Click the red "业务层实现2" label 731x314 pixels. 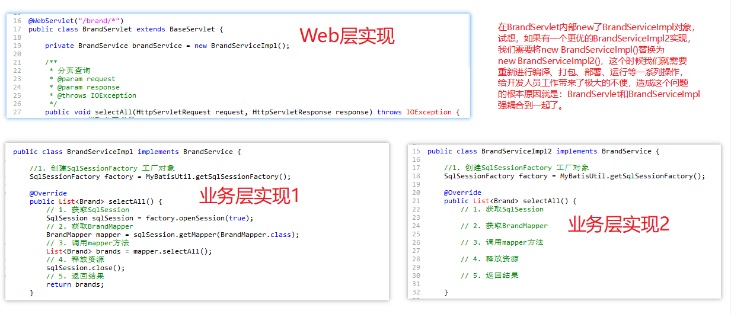click(618, 224)
